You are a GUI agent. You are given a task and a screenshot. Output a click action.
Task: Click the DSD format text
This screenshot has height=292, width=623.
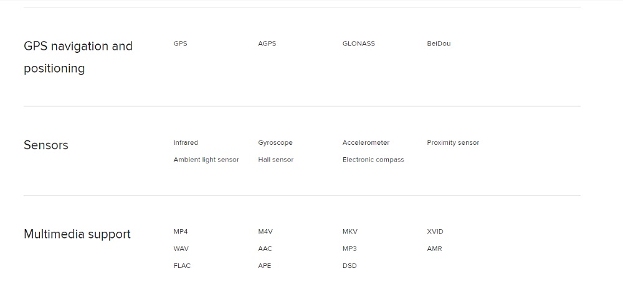point(350,266)
